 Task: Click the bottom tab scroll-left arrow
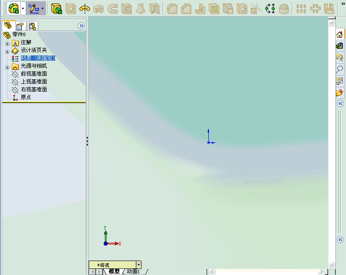[92, 272]
